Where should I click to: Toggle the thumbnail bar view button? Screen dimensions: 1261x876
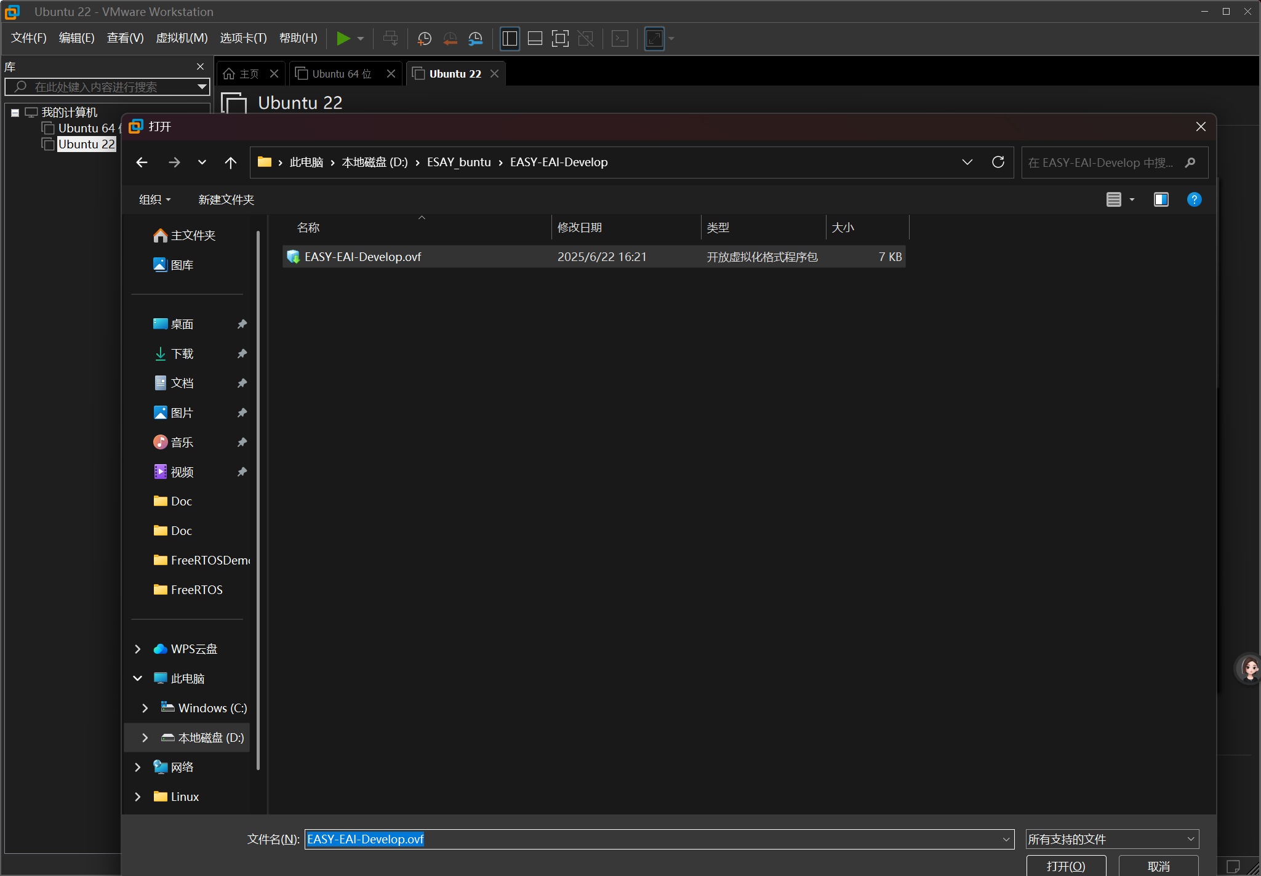pyautogui.click(x=535, y=39)
